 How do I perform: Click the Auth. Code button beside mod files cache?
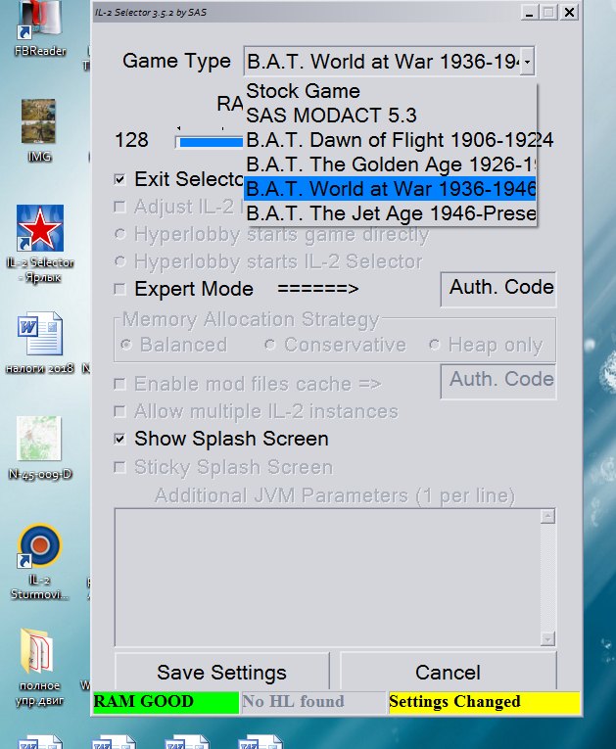click(x=498, y=381)
